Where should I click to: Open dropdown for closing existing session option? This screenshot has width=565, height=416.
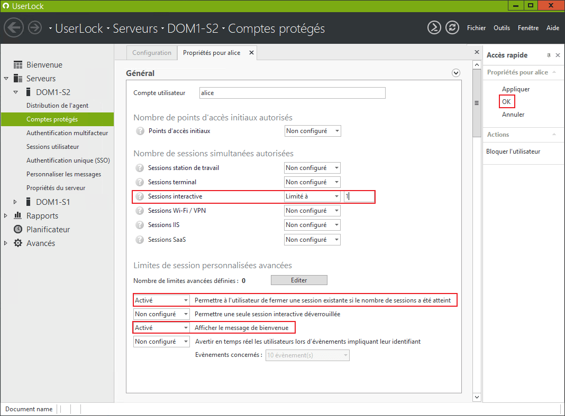[161, 300]
